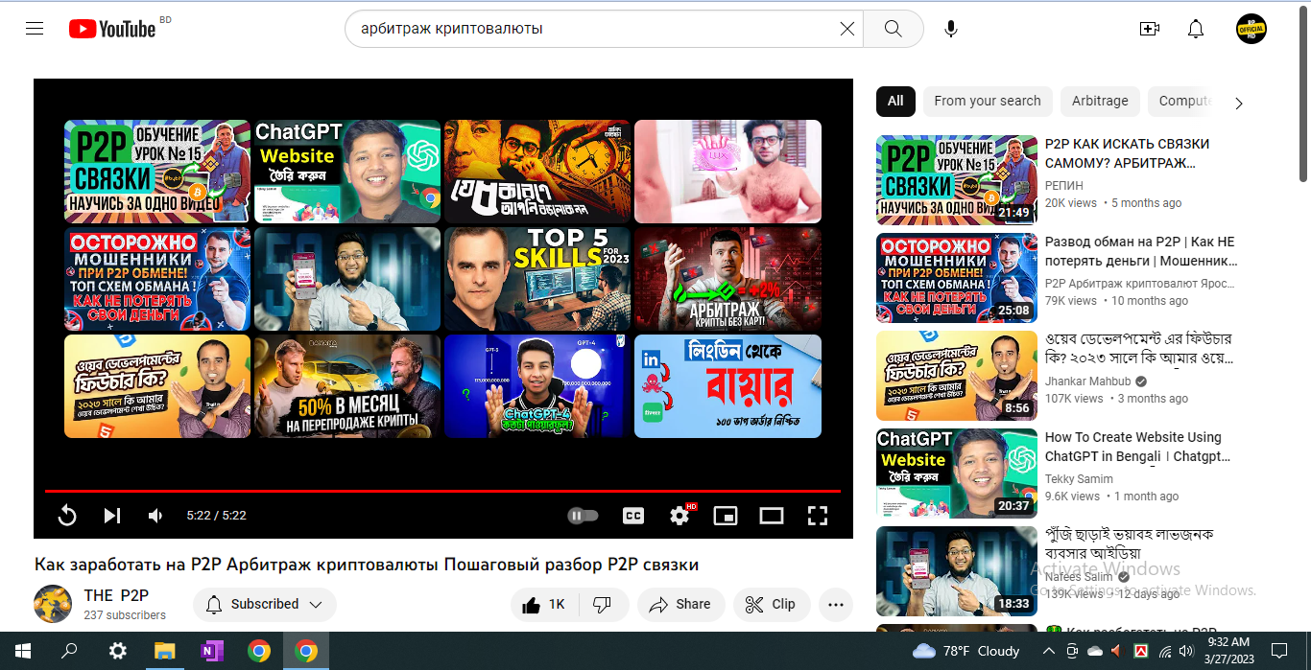Open the notifications bell
The image size is (1311, 670).
click(1195, 29)
